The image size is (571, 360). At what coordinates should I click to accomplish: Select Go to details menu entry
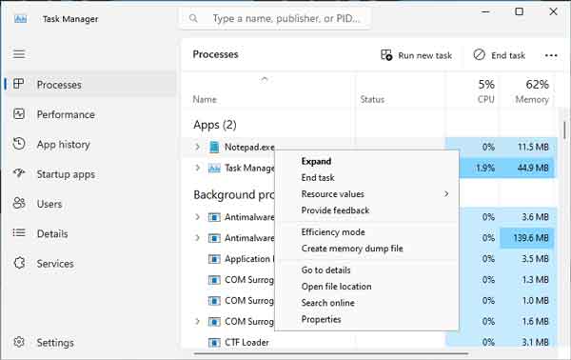coord(325,270)
